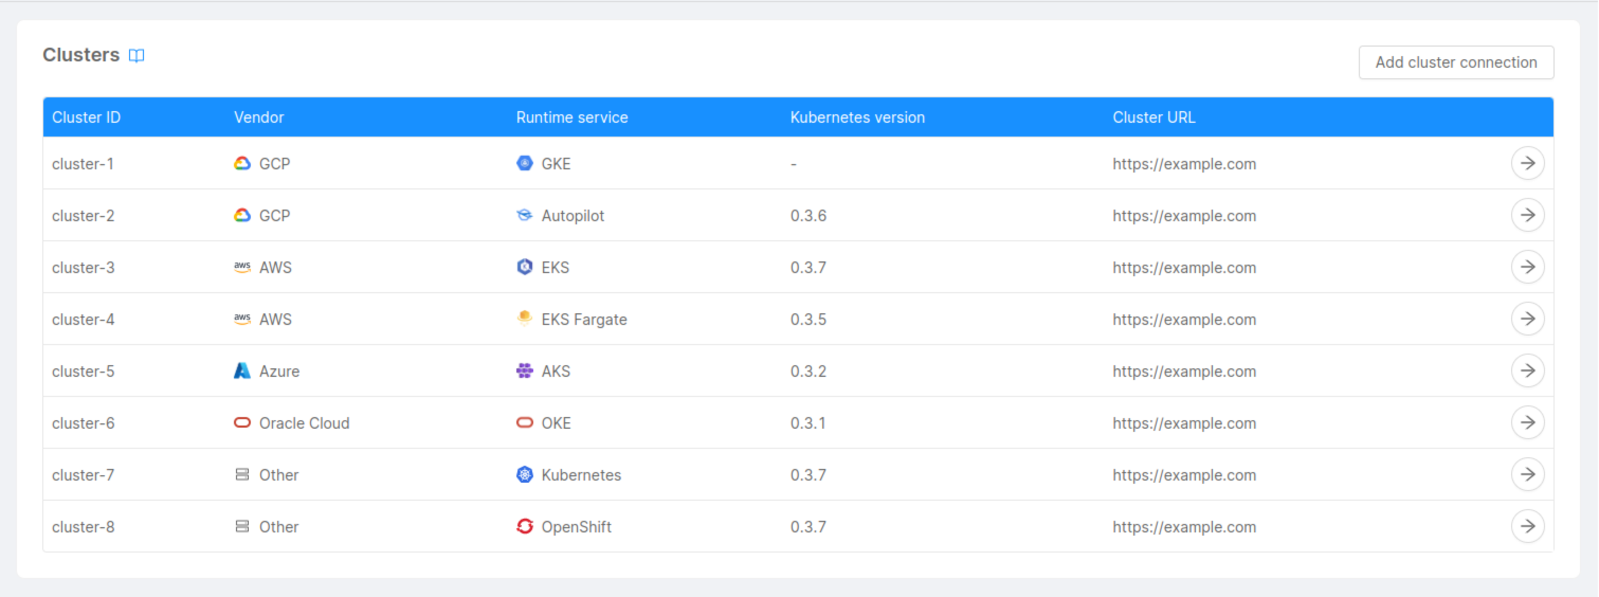Image resolution: width=1599 pixels, height=597 pixels.
Task: Open the Clusters documentation book icon
Action: (137, 56)
